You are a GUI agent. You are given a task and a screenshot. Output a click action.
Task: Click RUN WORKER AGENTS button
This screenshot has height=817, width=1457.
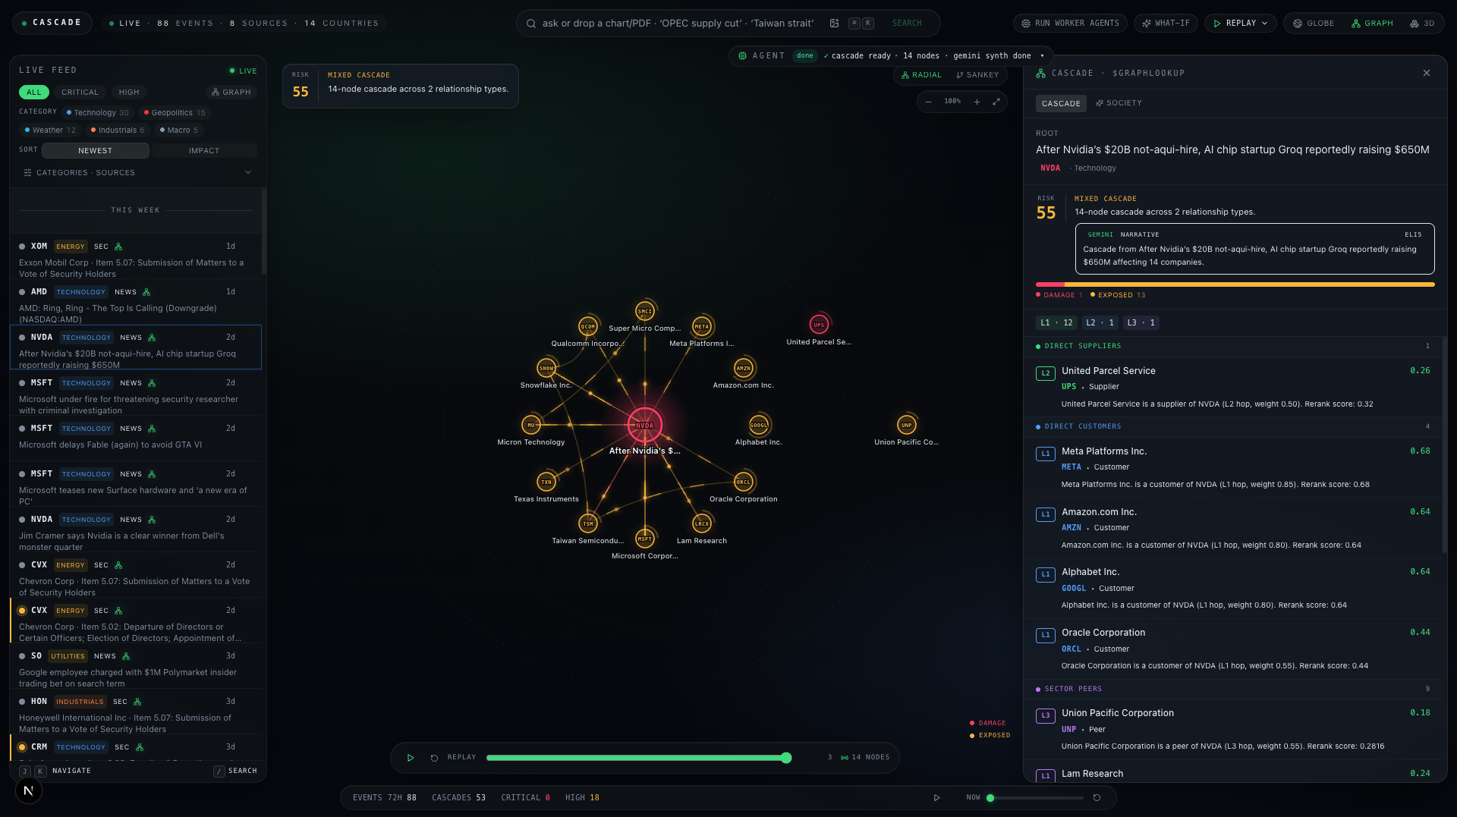point(1070,24)
